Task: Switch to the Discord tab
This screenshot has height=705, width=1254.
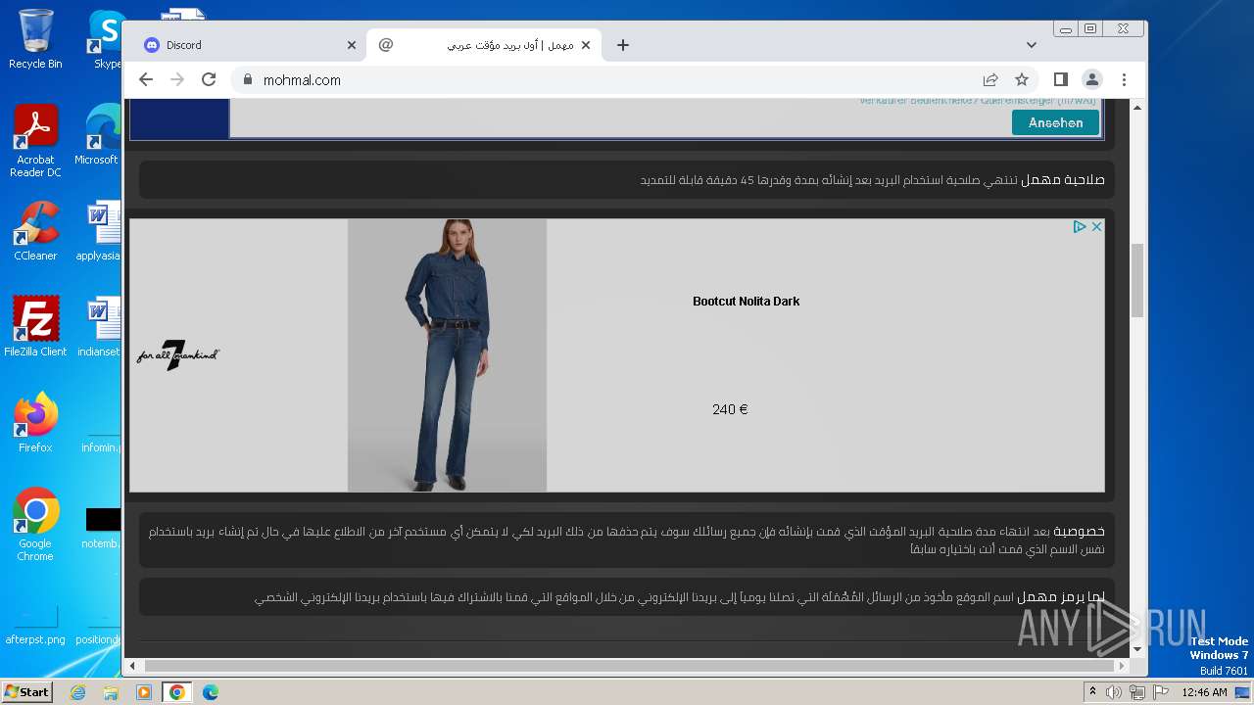Action: point(245,45)
